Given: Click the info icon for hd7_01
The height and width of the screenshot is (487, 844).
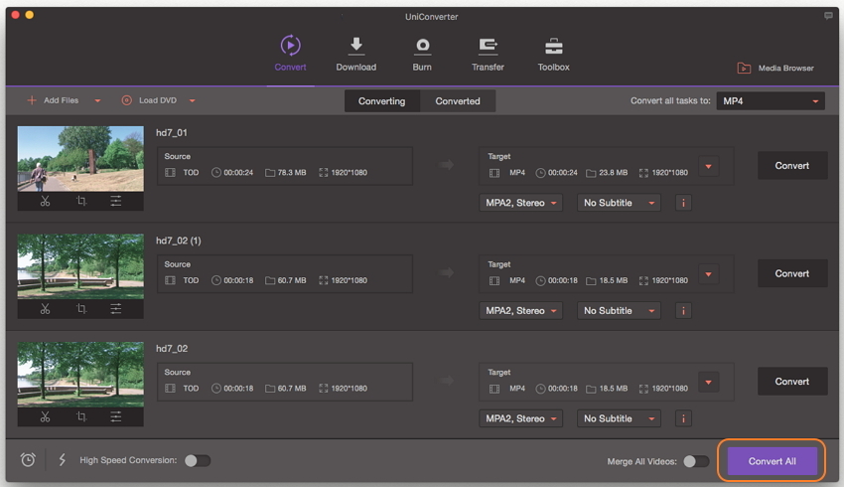Looking at the screenshot, I should [683, 203].
